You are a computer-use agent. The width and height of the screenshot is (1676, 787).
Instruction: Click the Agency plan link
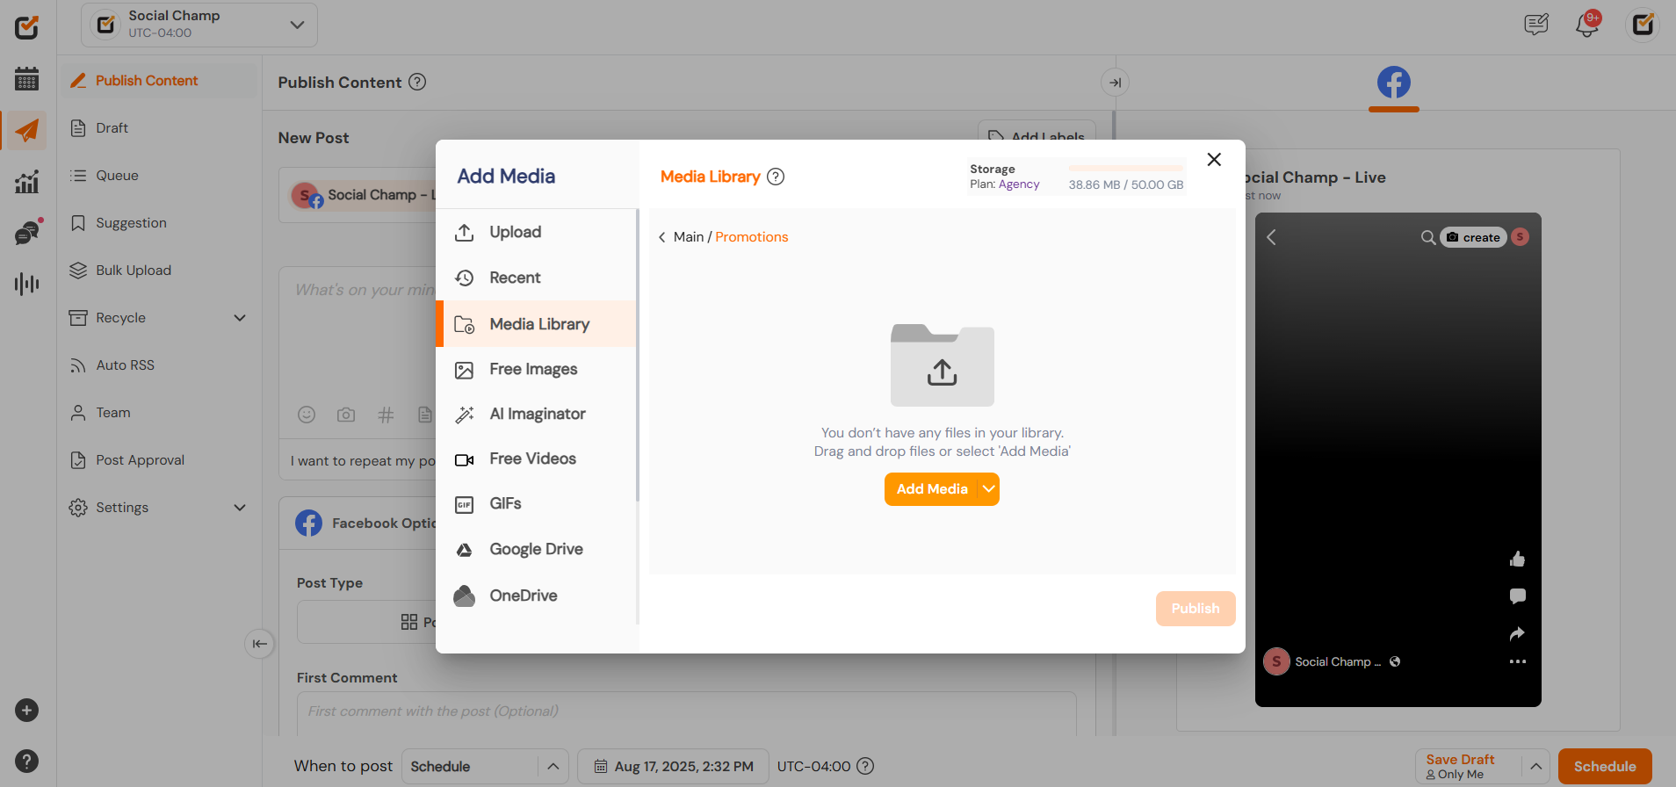coord(1019,184)
